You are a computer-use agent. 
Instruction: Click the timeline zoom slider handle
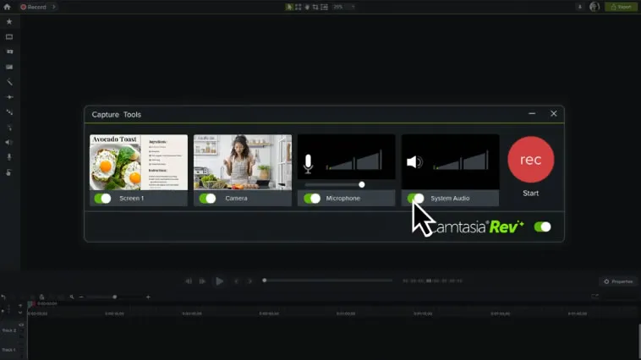(x=115, y=297)
